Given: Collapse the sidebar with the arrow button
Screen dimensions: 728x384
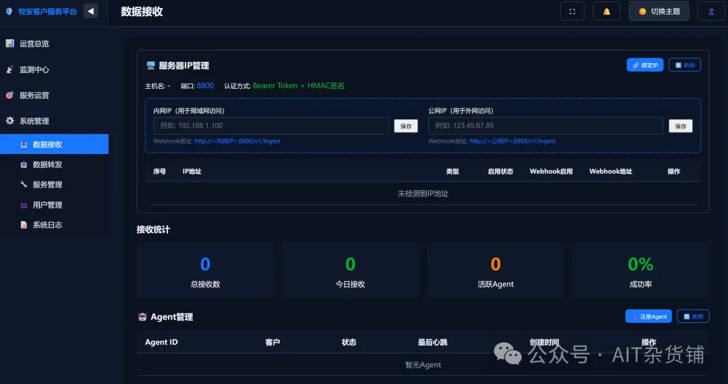Looking at the screenshot, I should pyautogui.click(x=90, y=11).
